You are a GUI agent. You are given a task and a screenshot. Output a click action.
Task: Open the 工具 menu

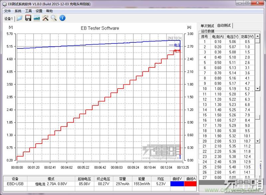[29, 11]
